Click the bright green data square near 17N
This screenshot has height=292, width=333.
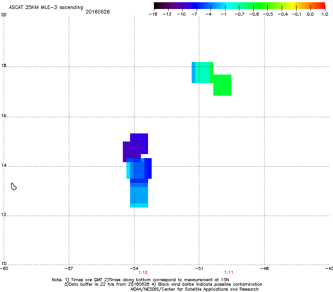[222, 85]
